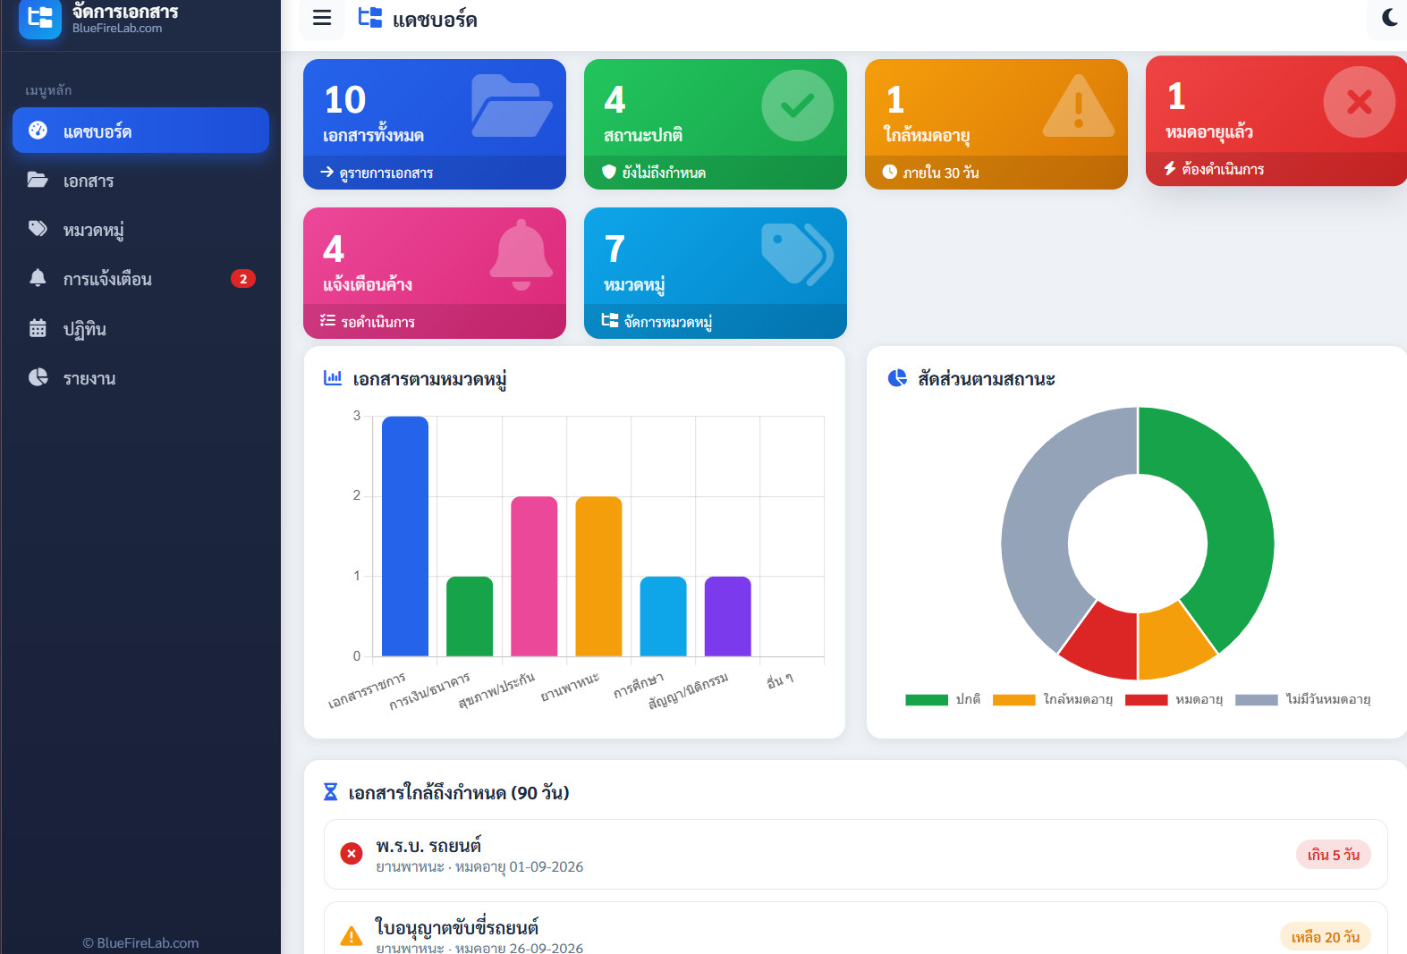Open เอกสาร sidebar menu item

(140, 181)
